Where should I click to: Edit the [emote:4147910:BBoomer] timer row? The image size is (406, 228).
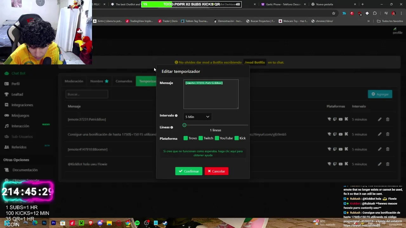(x=380, y=149)
